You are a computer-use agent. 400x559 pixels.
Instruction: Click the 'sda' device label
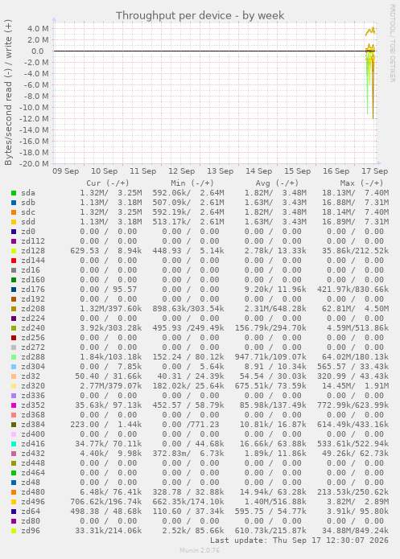[28, 193]
